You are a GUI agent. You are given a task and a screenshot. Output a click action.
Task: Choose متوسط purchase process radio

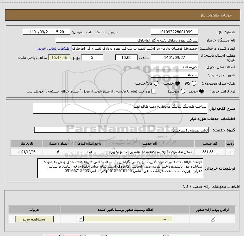click(x=183, y=91)
